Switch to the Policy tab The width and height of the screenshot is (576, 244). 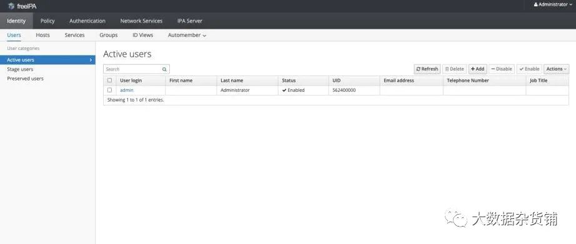(x=47, y=21)
